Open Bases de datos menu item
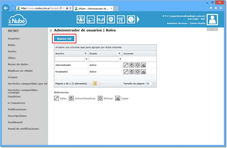The image size is (227, 148). coord(18,64)
